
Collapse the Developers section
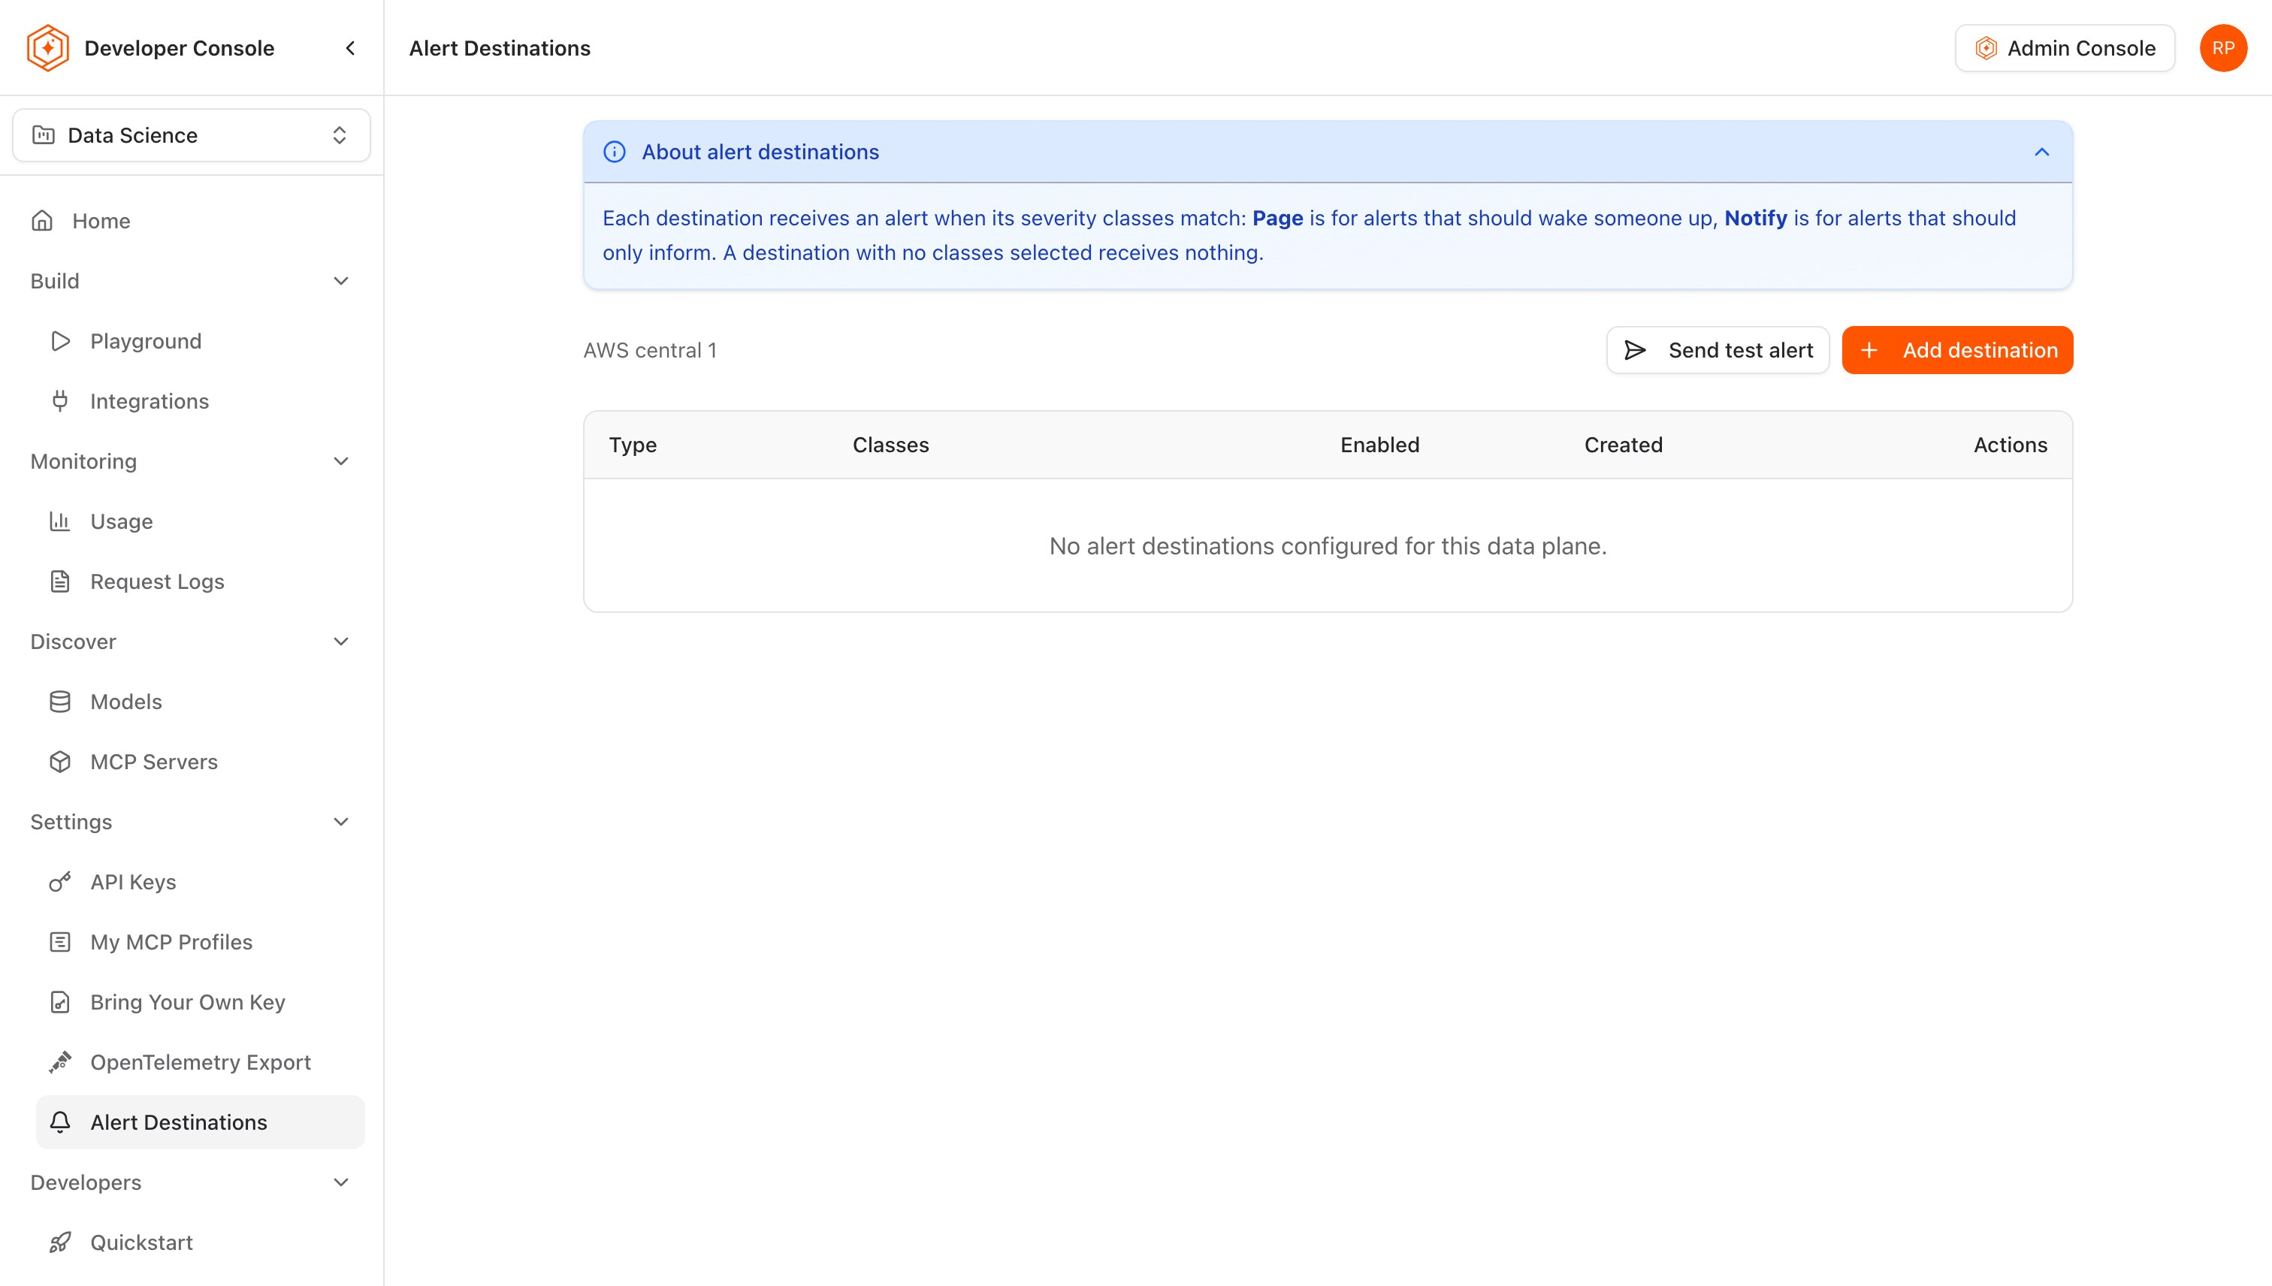tap(341, 1182)
